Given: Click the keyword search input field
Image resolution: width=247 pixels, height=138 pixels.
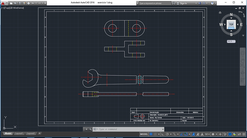Looking at the screenshot, I should coord(155,3).
